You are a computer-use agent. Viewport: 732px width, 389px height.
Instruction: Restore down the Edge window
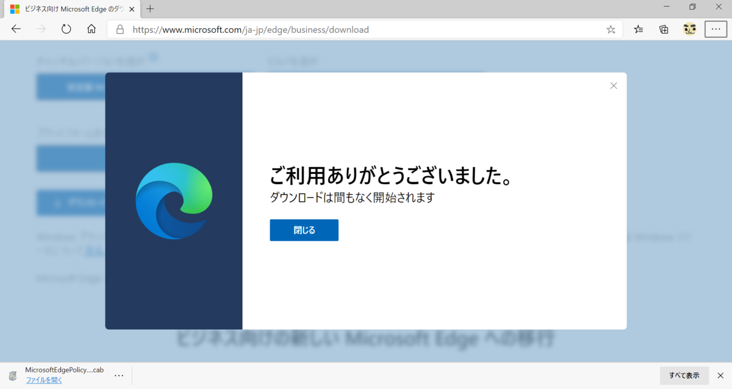click(x=692, y=7)
